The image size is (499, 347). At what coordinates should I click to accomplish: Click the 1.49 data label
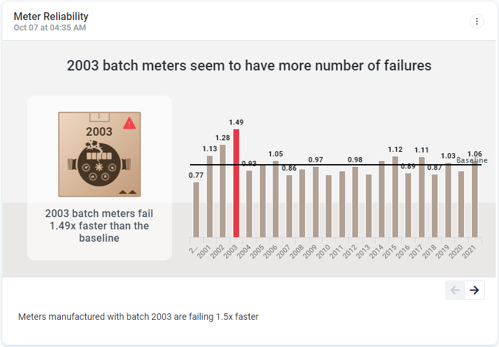coord(236,122)
